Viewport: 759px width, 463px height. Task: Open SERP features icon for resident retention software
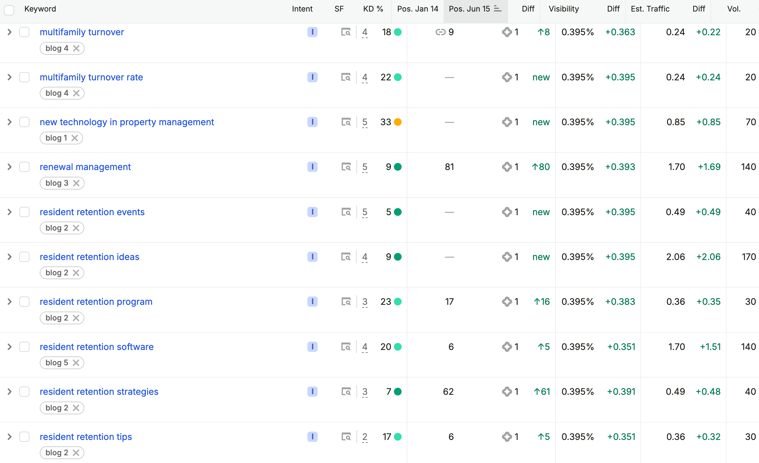pyautogui.click(x=346, y=347)
